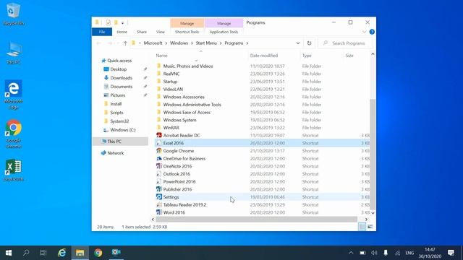This screenshot has height=260, width=463.
Task: Expand subfolders chevron after Programs
Action: (247, 43)
